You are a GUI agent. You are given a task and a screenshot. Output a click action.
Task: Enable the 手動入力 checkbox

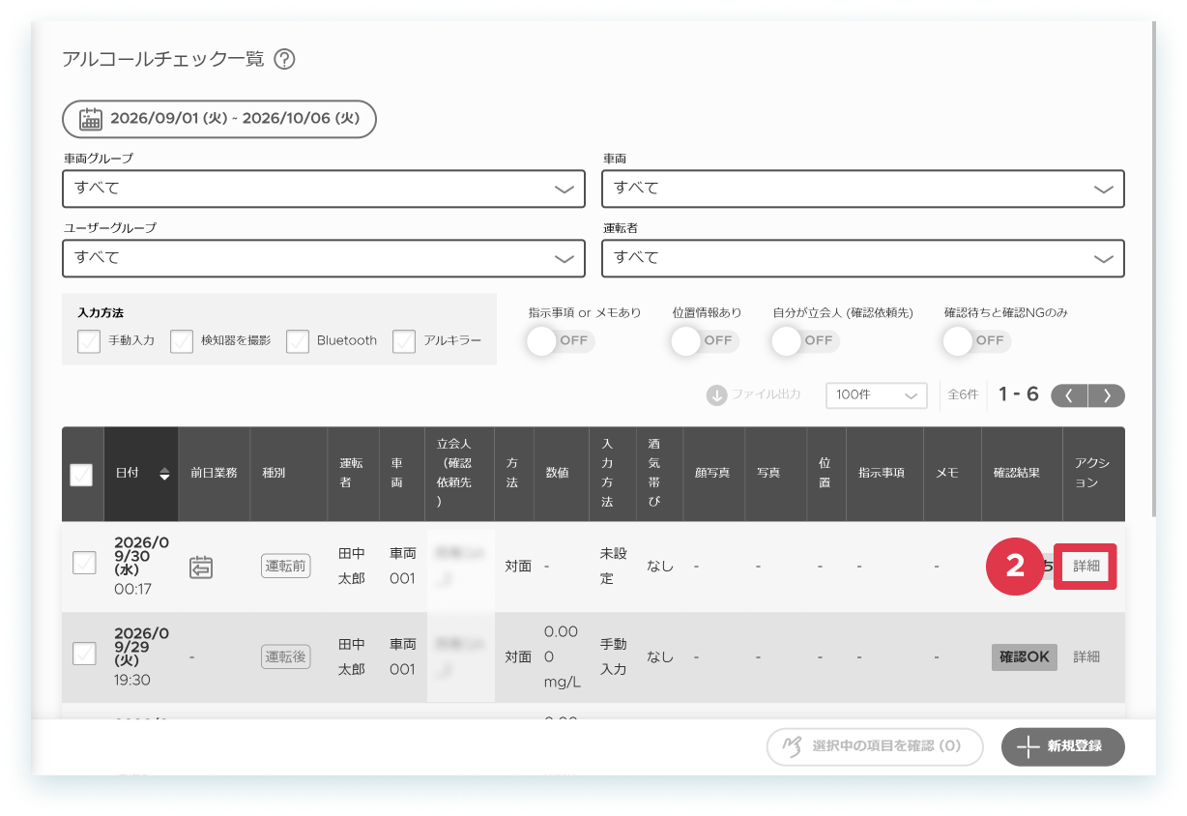click(x=89, y=341)
